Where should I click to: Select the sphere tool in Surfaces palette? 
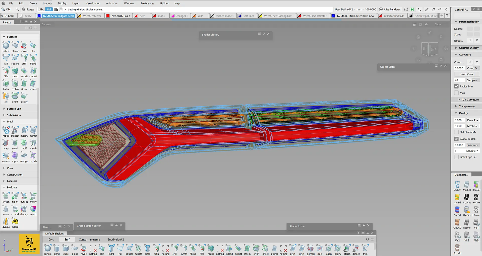click(6, 46)
